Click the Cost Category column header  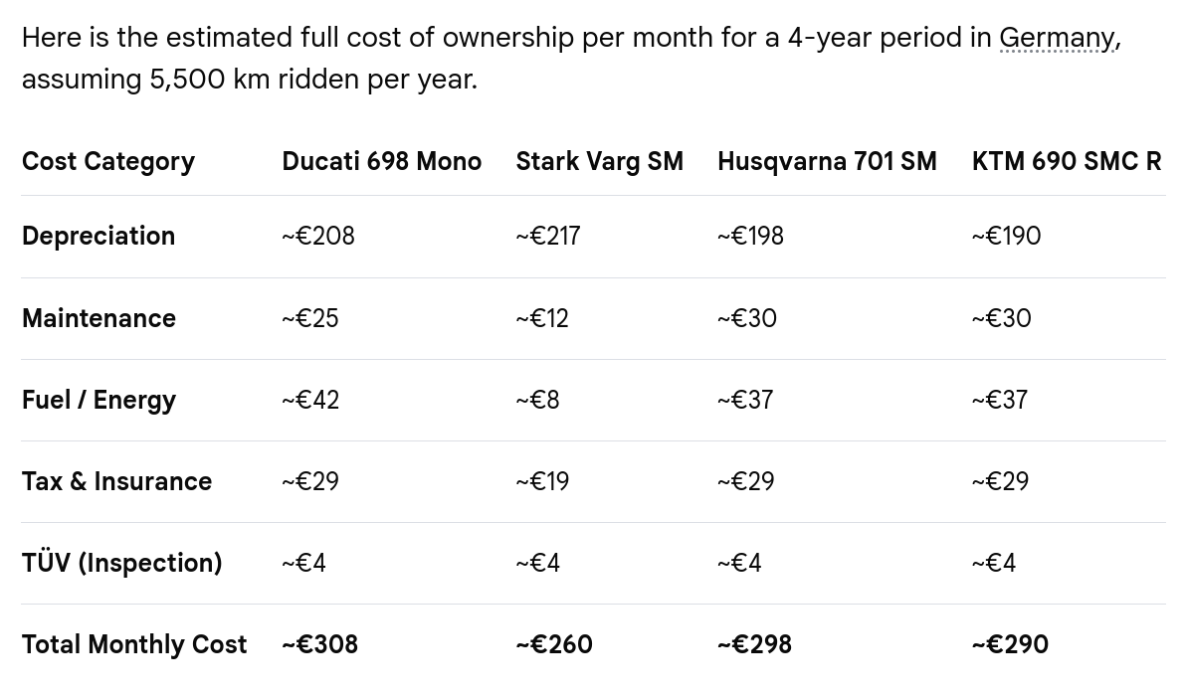[108, 161]
